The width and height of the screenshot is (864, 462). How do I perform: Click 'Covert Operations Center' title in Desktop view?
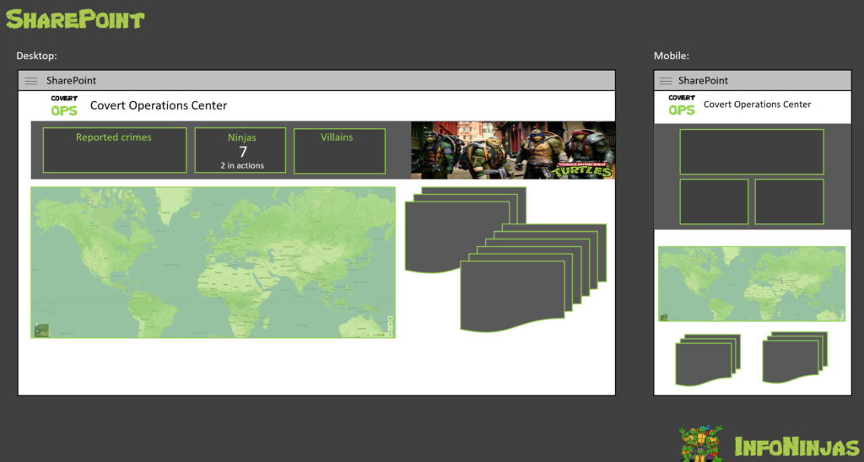[159, 105]
